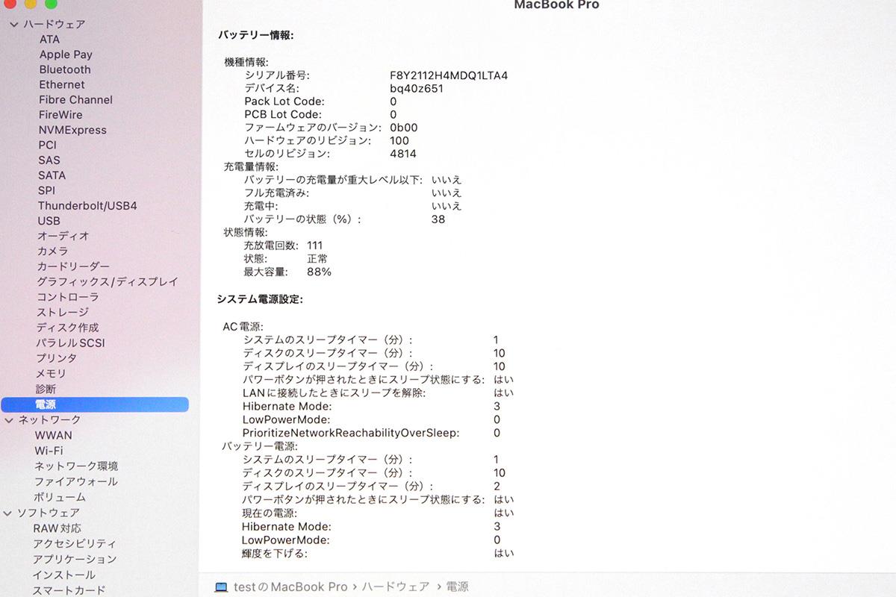Select USB in the sidebar
The image size is (896, 597).
tap(49, 221)
